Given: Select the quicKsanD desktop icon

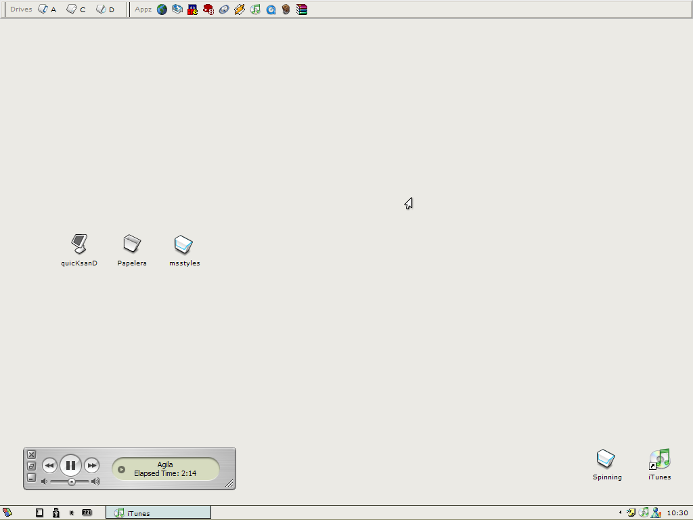Looking at the screenshot, I should pos(79,244).
